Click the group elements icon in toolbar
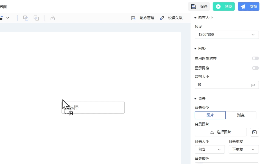Viewport: 263px width, 164px height. (26, 18)
